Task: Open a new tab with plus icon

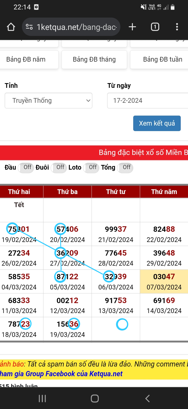Action: pos(132,27)
